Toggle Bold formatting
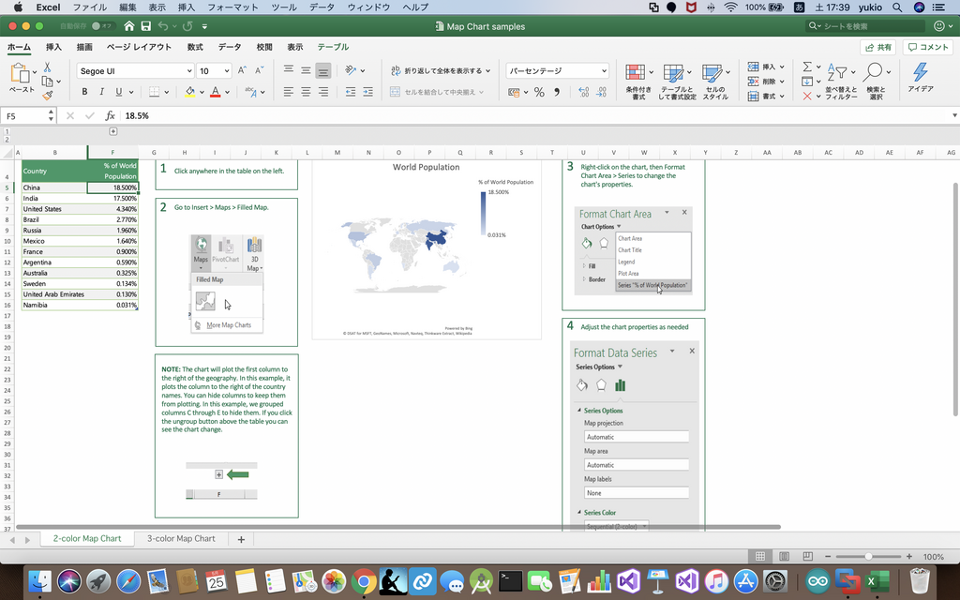This screenshot has width=960, height=600. coord(84,92)
